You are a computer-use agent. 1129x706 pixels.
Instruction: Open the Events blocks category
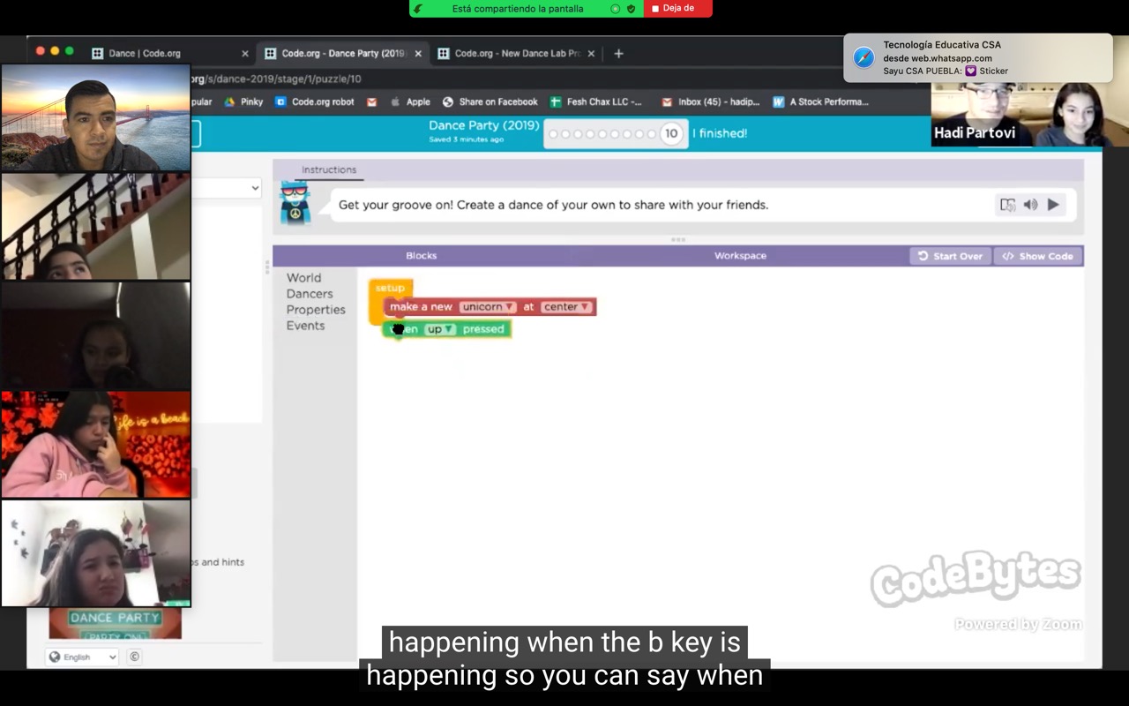point(305,326)
